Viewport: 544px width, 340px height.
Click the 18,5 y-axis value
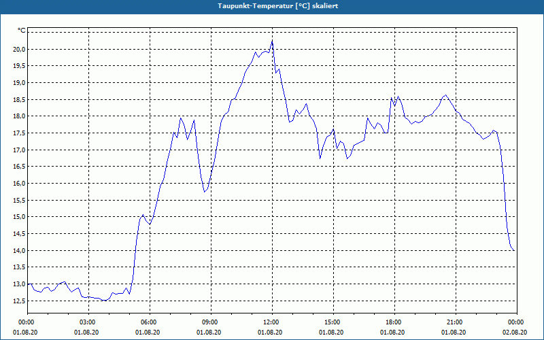[20, 99]
